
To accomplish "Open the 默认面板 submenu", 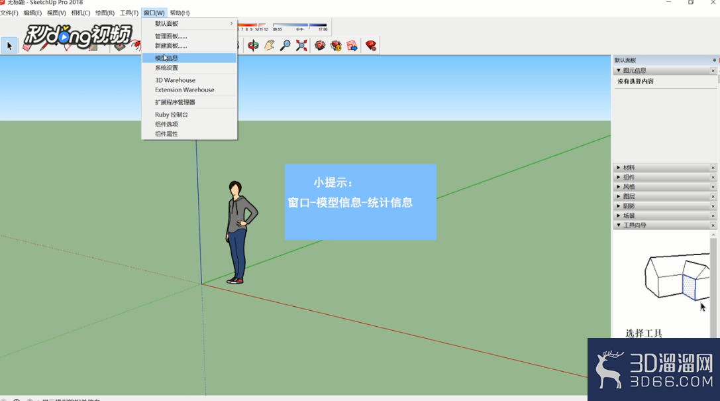I will point(189,23).
